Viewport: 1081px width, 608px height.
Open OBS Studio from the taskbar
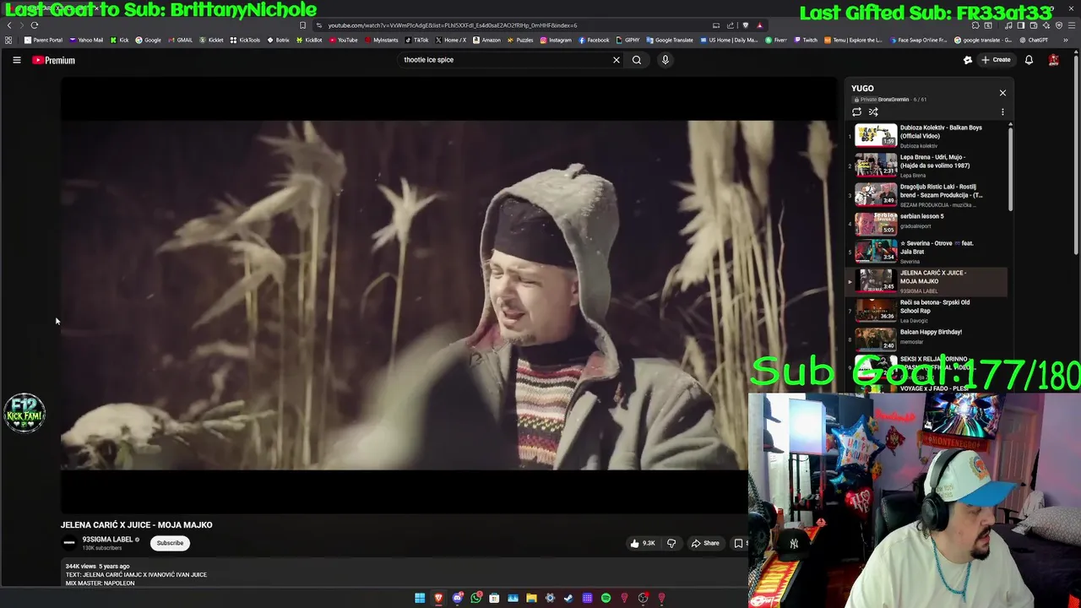coord(643,598)
